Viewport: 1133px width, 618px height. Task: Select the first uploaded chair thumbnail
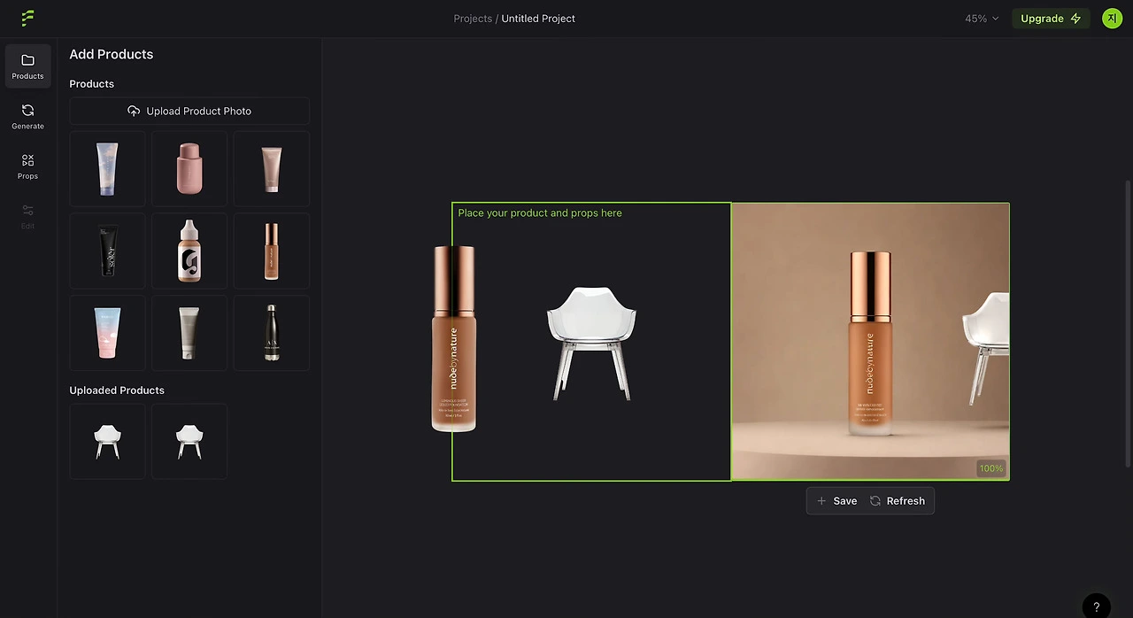[107, 441]
